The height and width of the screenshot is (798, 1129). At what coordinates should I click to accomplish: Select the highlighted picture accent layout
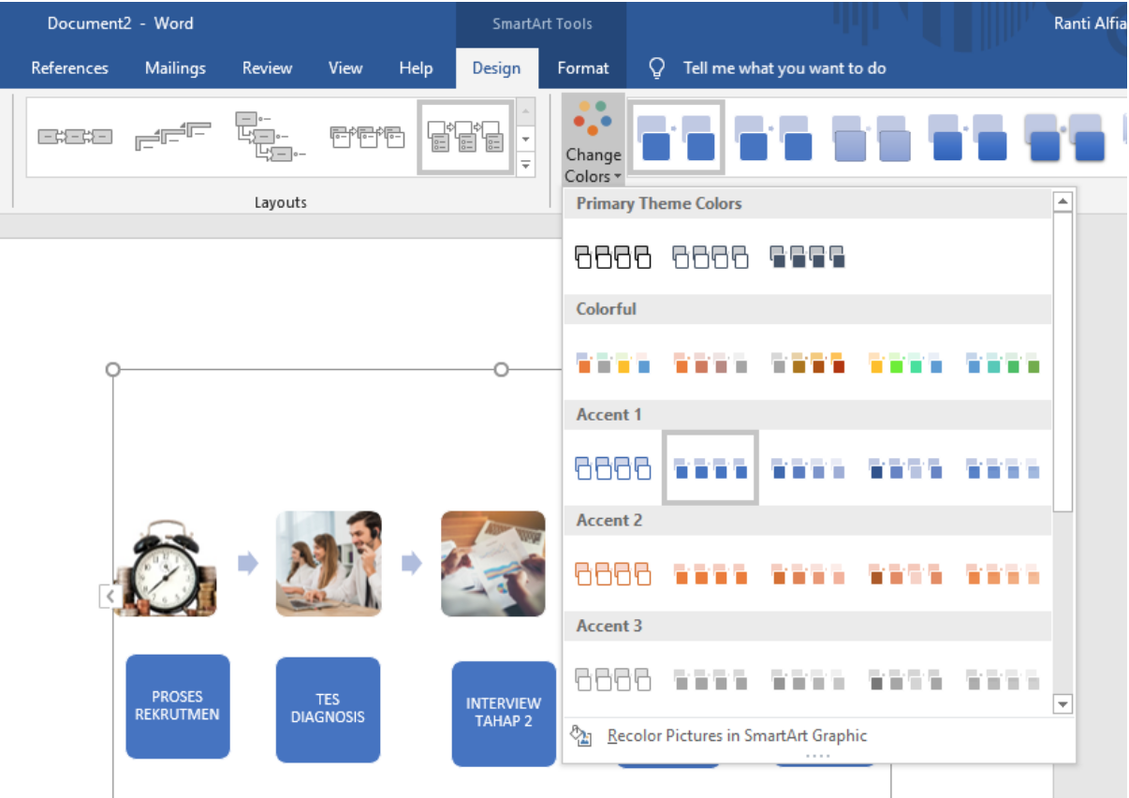pos(465,138)
